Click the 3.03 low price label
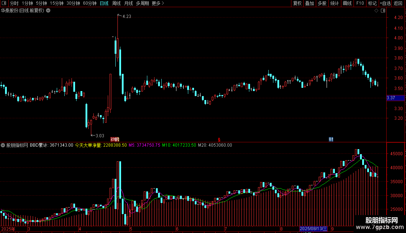This screenshot has height=233, width=406. (100, 135)
